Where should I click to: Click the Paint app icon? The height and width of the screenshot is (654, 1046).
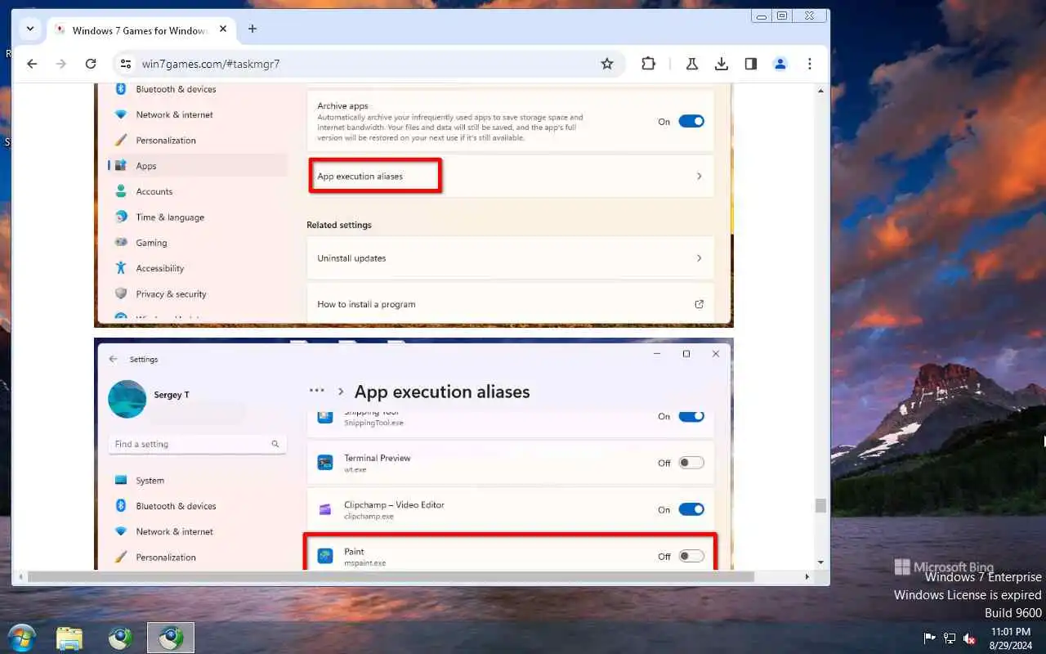tap(325, 556)
